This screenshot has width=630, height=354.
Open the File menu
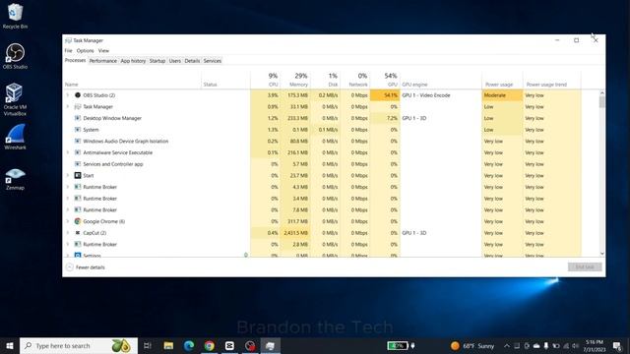tap(68, 50)
